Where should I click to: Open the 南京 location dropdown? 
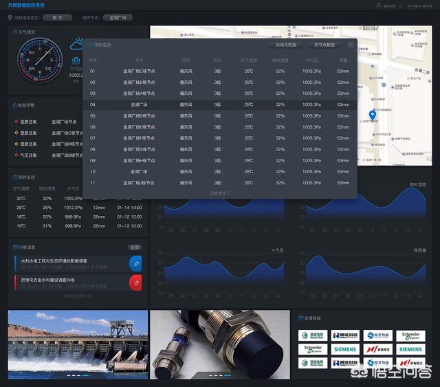pyautogui.click(x=57, y=17)
